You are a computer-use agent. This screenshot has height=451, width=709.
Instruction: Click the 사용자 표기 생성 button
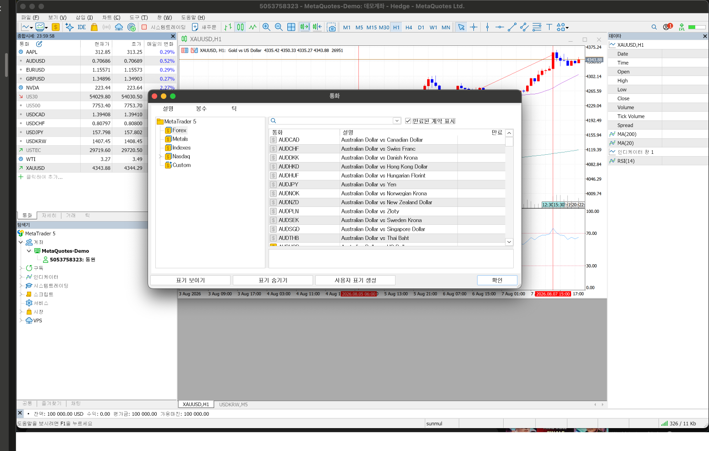355,280
